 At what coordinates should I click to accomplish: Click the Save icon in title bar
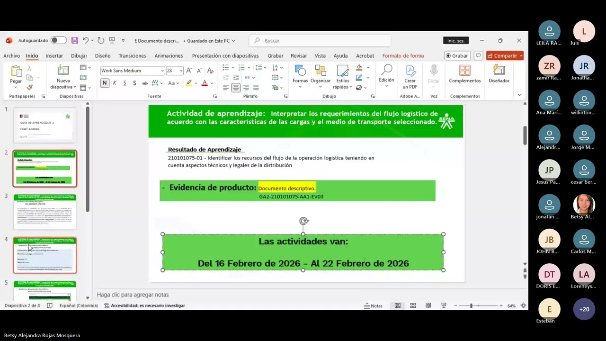74,41
